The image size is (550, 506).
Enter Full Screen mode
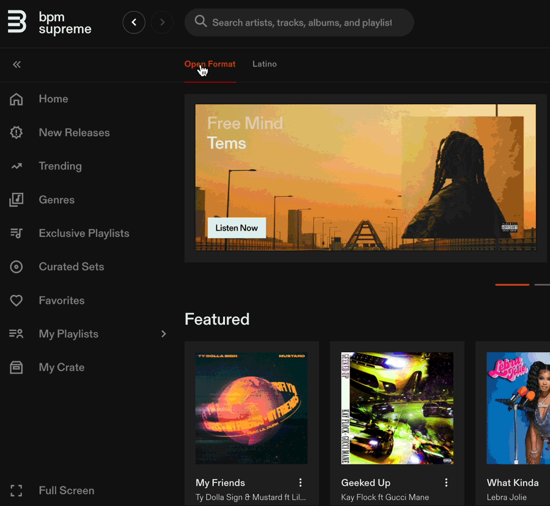click(67, 491)
